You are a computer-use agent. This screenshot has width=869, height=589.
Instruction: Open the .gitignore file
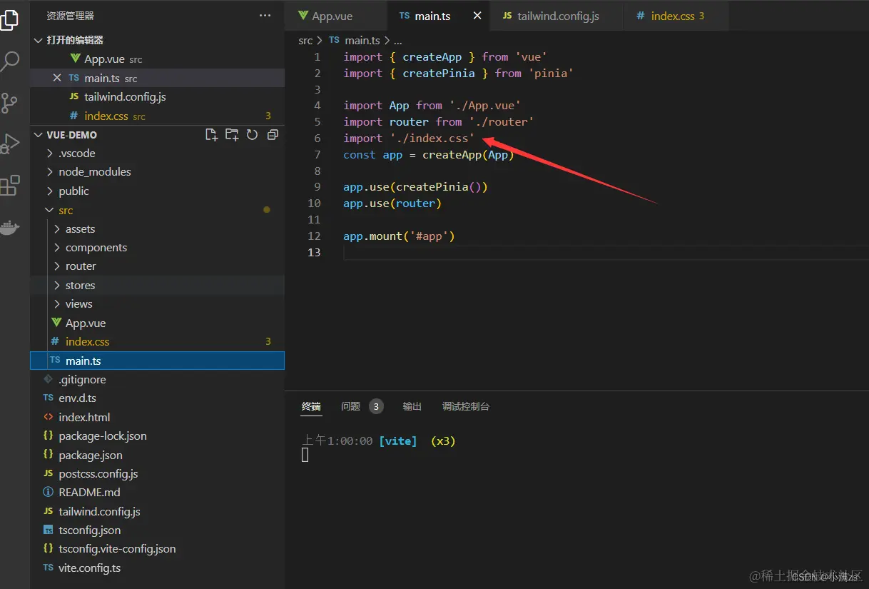pyautogui.click(x=157, y=379)
